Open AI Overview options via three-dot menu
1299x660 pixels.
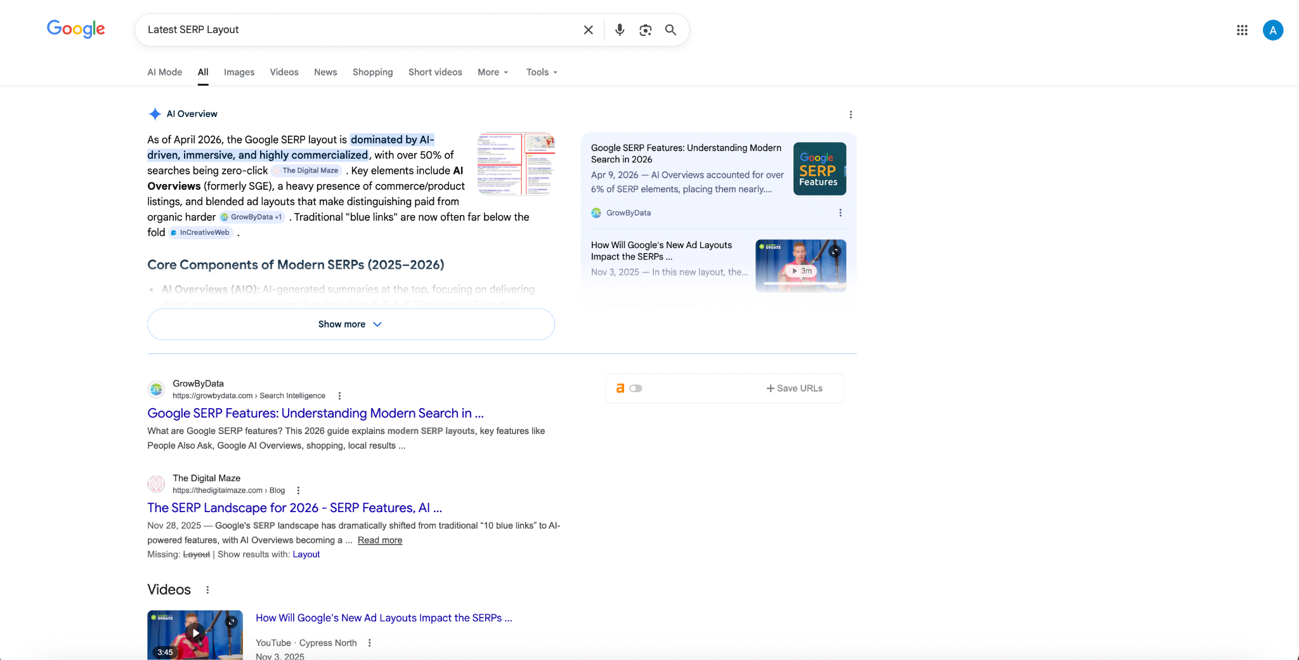point(851,114)
